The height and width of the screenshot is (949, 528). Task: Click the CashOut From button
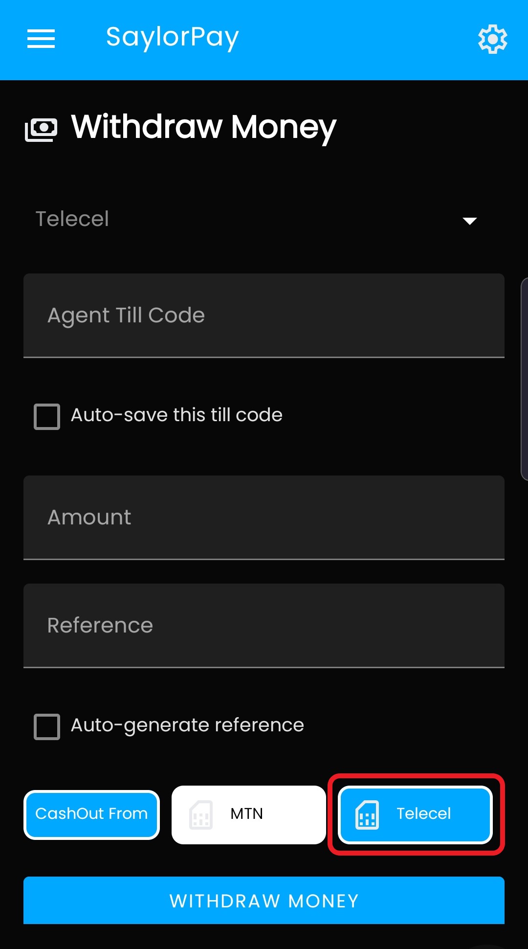tap(91, 814)
